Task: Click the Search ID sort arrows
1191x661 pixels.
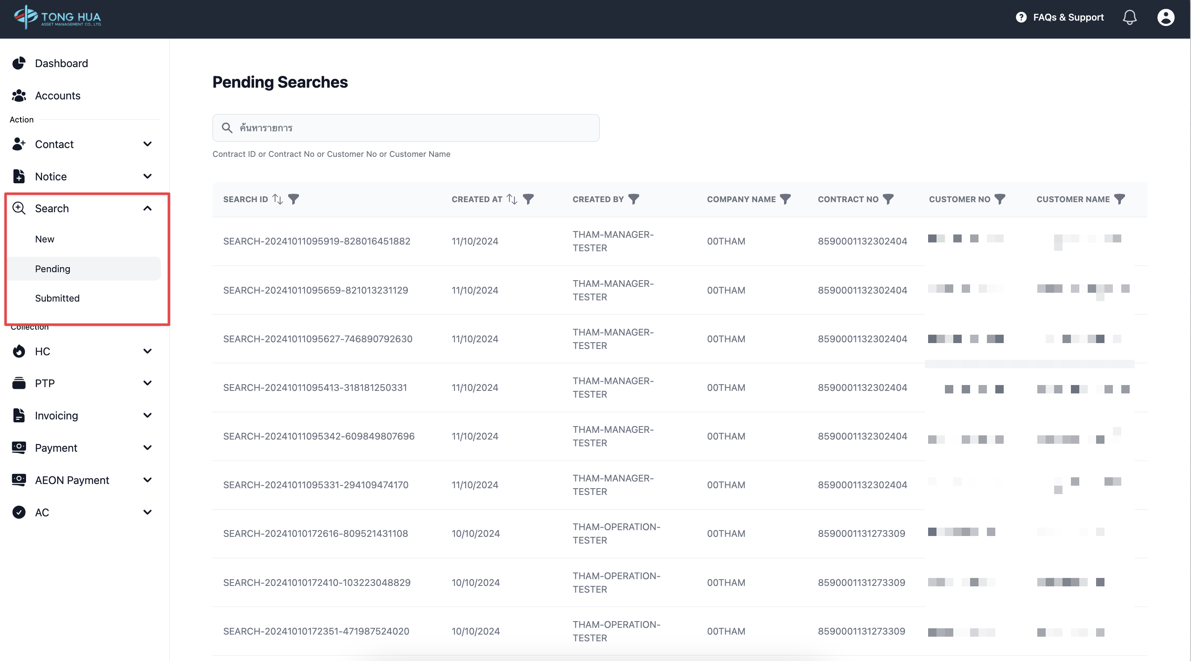Action: pyautogui.click(x=278, y=199)
